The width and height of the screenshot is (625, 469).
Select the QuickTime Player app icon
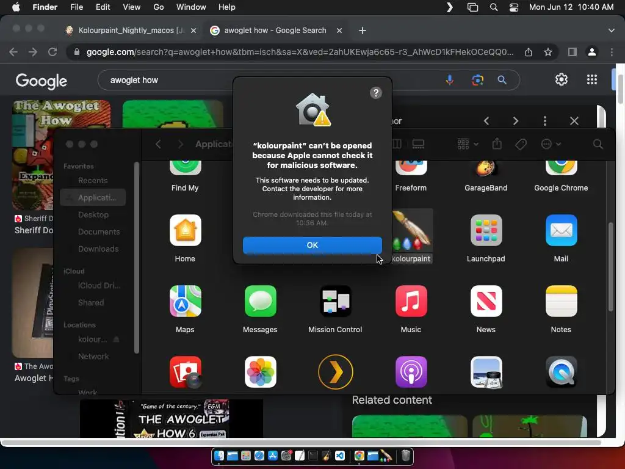coord(561,372)
